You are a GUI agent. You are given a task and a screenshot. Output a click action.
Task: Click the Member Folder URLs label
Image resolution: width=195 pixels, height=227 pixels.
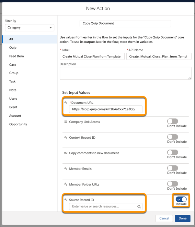84,185
